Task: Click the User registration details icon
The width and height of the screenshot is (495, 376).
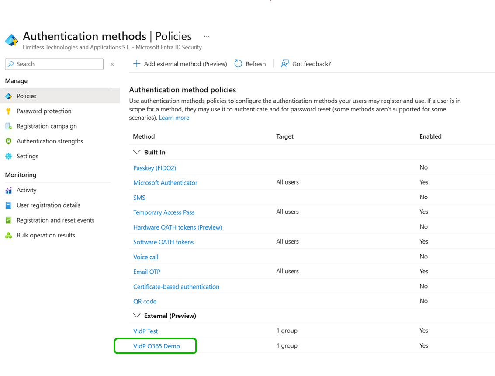Action: (x=9, y=205)
